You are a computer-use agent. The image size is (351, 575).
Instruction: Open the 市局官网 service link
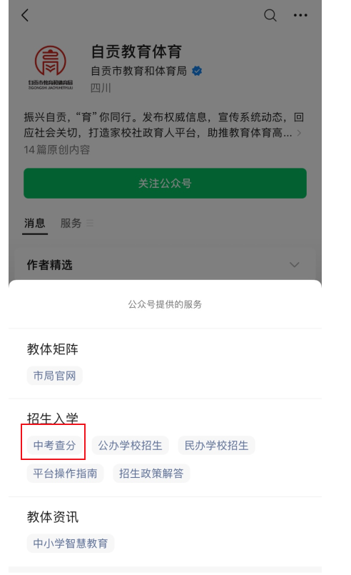click(x=55, y=376)
